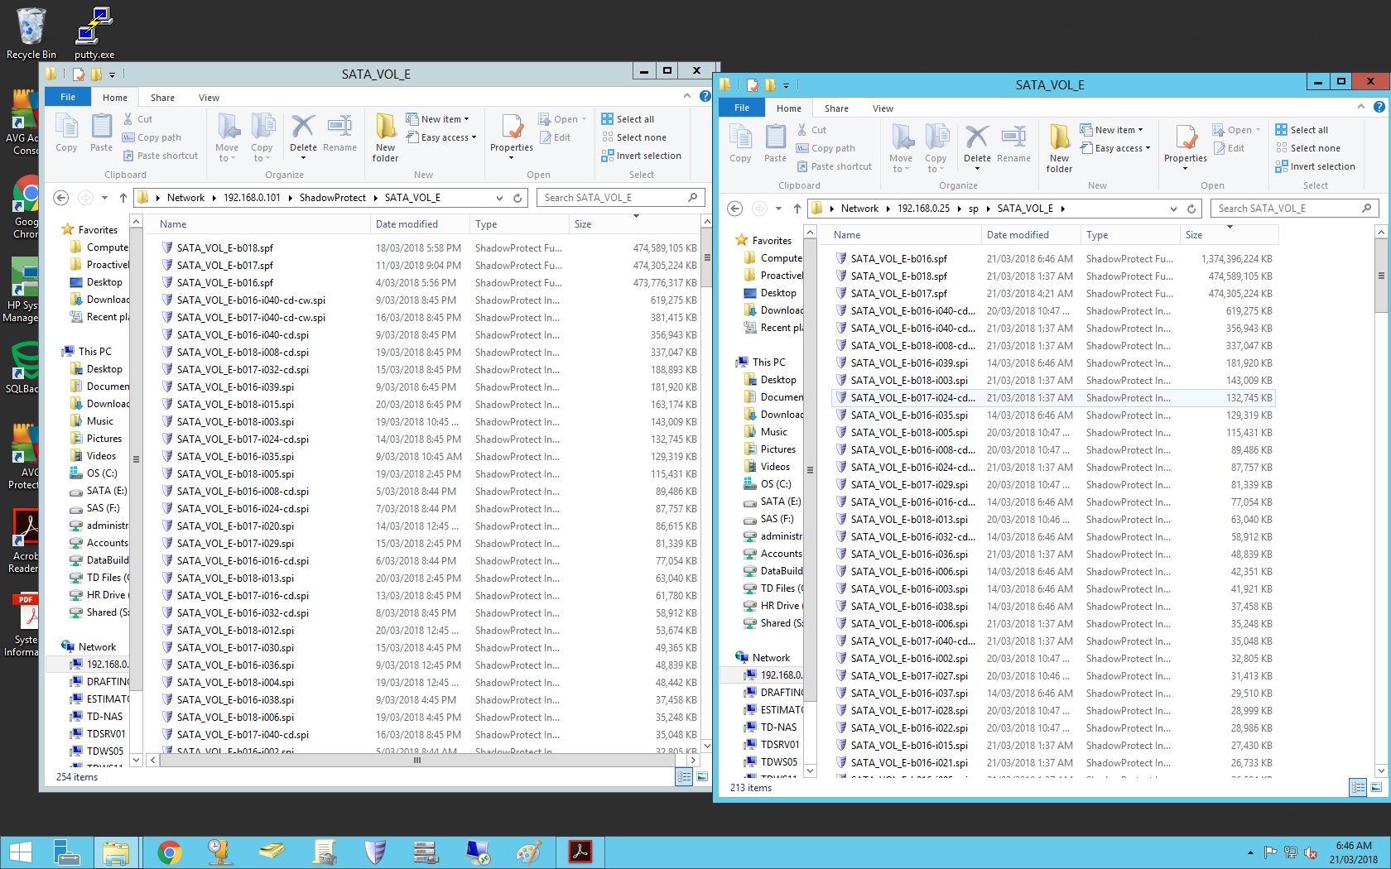Show hidden tray icons on taskbar
The image size is (1391, 869).
click(1250, 852)
